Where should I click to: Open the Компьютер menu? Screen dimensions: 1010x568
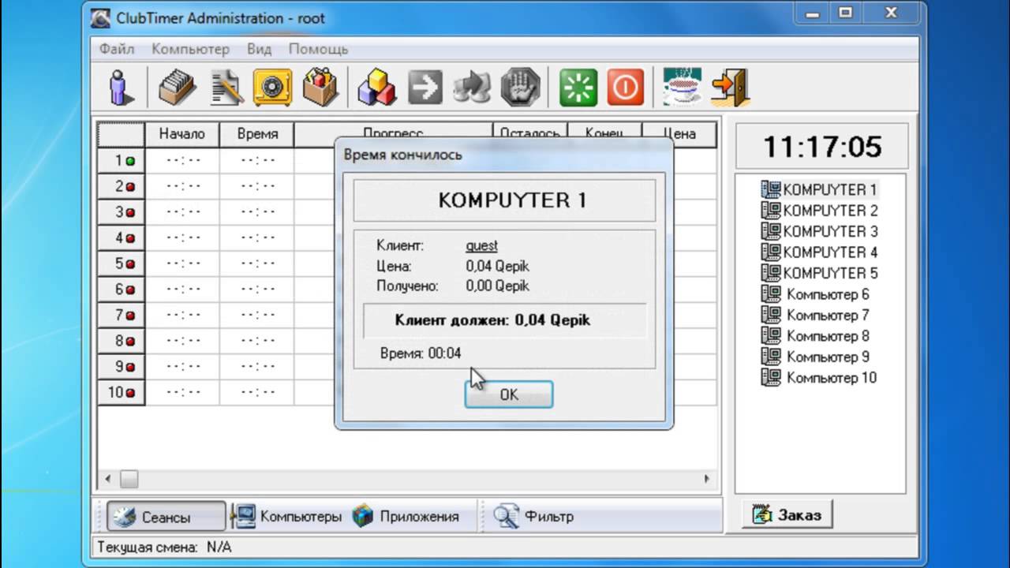point(190,49)
